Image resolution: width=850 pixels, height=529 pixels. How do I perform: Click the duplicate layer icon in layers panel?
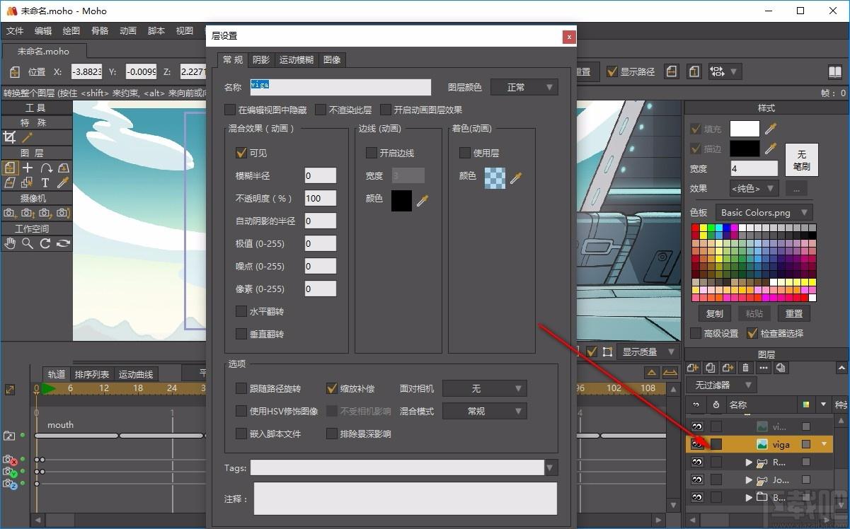tap(710, 368)
